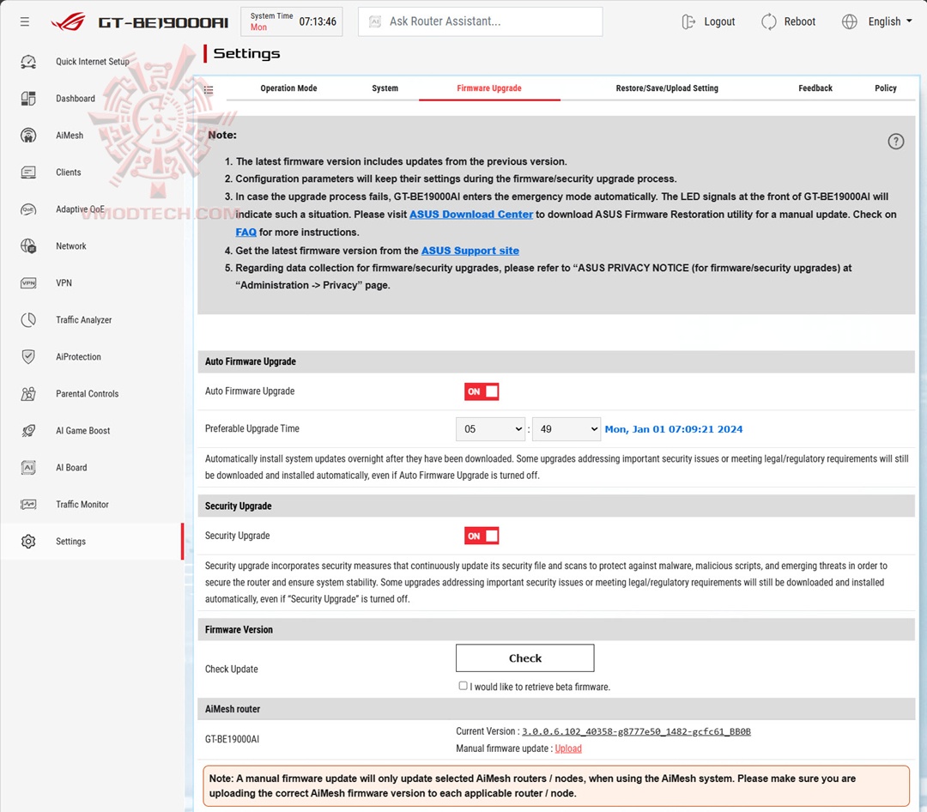Open the Feedback tab
Screen dimensions: 927x812
click(815, 88)
